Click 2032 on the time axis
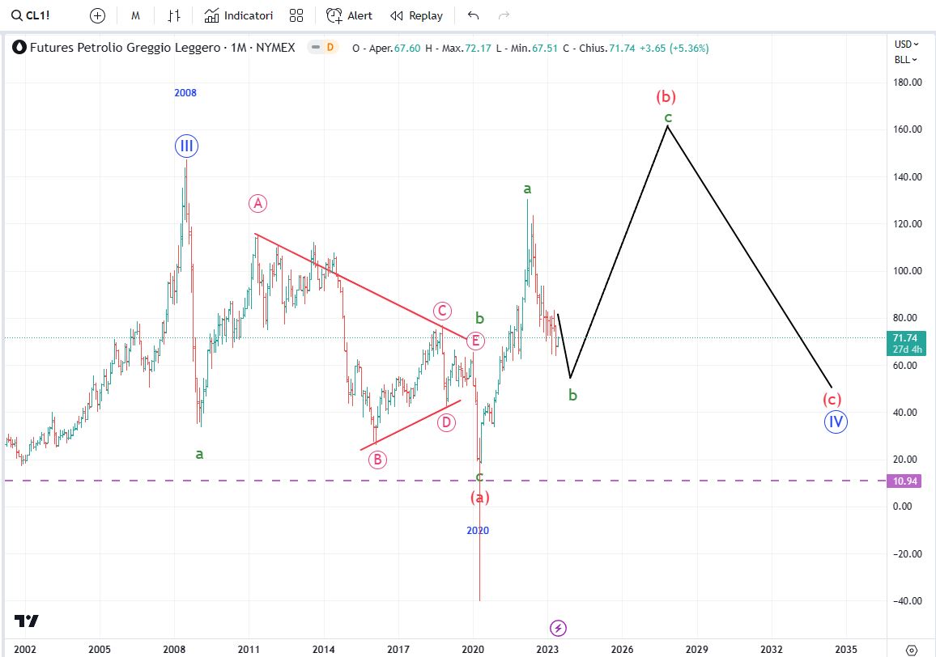 coord(772,649)
